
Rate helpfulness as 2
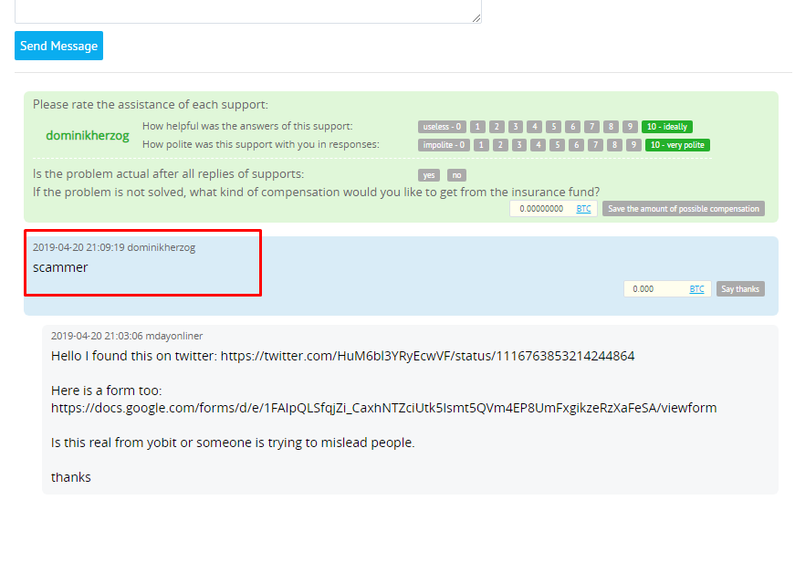[497, 127]
